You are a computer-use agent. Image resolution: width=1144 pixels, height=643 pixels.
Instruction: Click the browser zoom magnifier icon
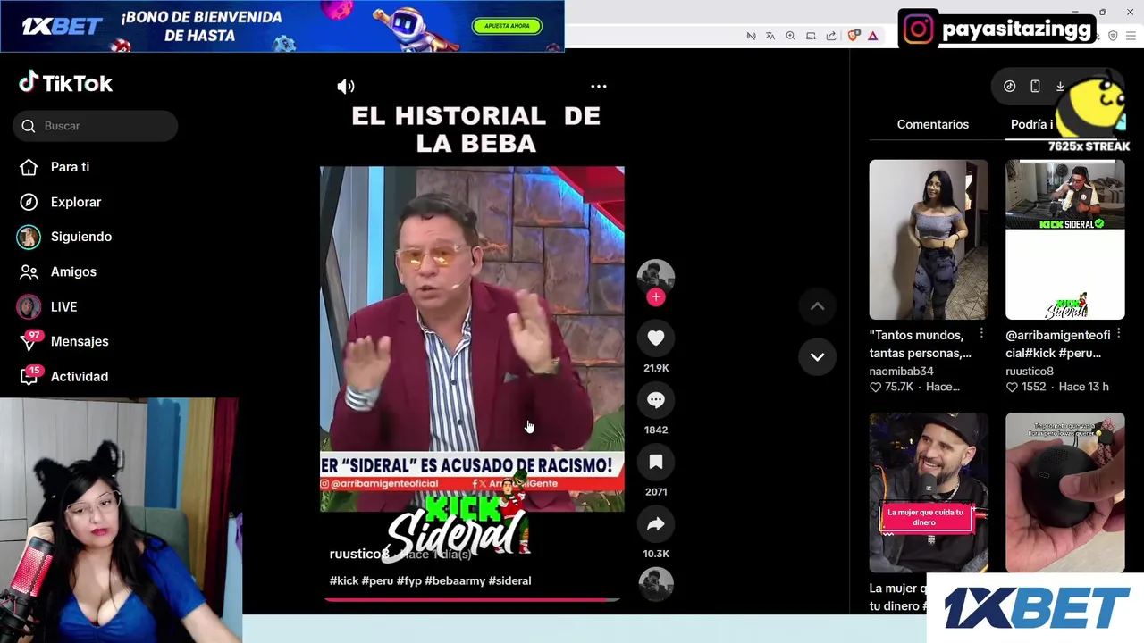[790, 36]
